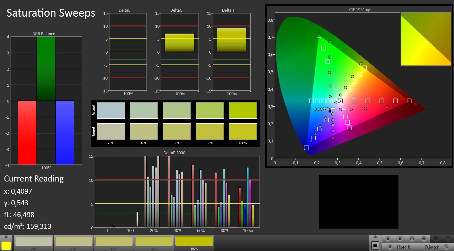This screenshot has width=454, height=251.
Task: Click the fL: 46,498 reading
Action: (x=19, y=215)
